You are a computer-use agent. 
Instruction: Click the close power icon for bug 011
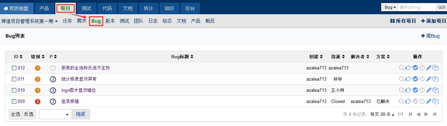[x=422, y=79]
